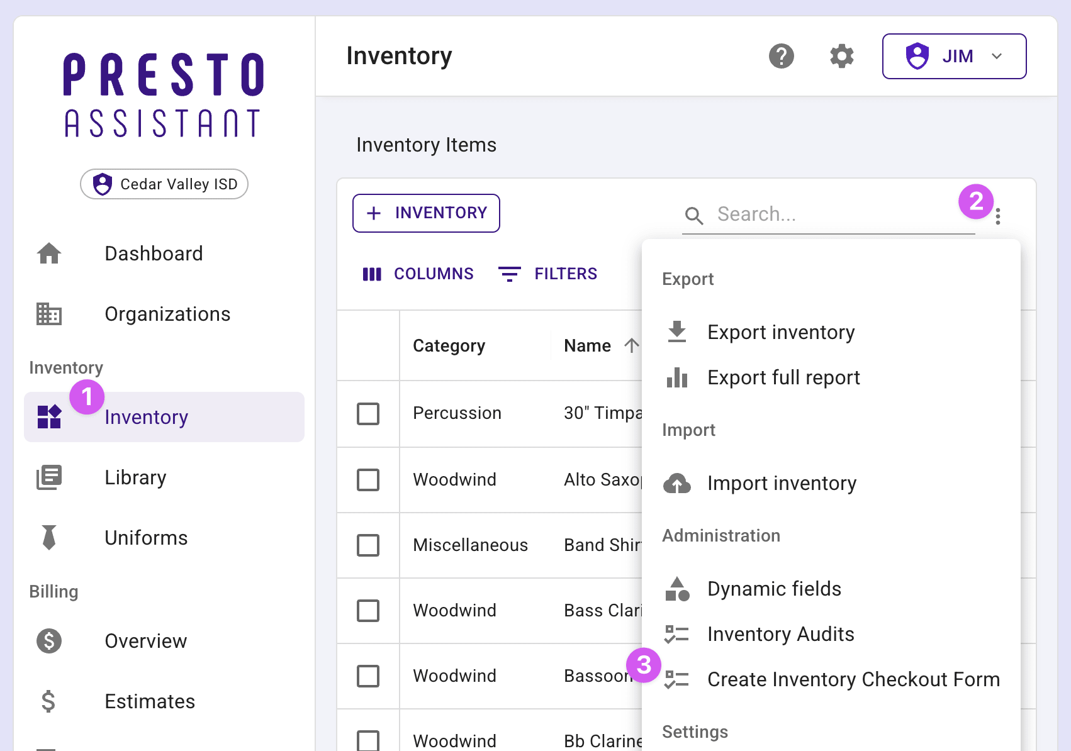Go to Dashboard in the sidebar
Image resolution: width=1071 pixels, height=751 pixels.
[x=164, y=253]
